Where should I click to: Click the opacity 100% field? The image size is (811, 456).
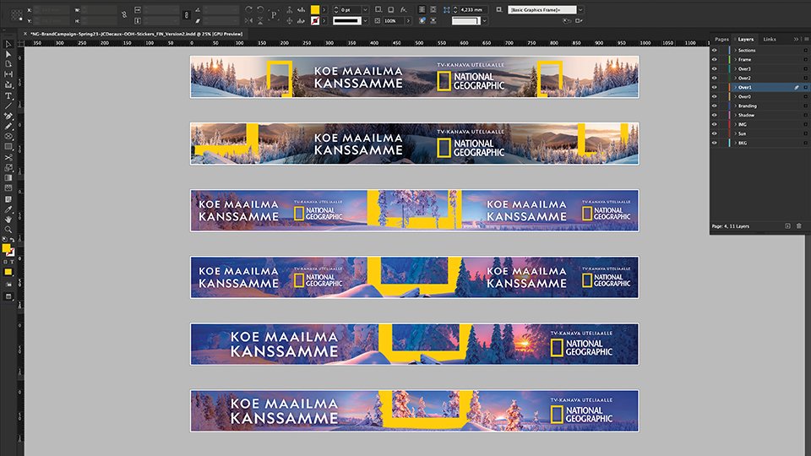point(394,20)
